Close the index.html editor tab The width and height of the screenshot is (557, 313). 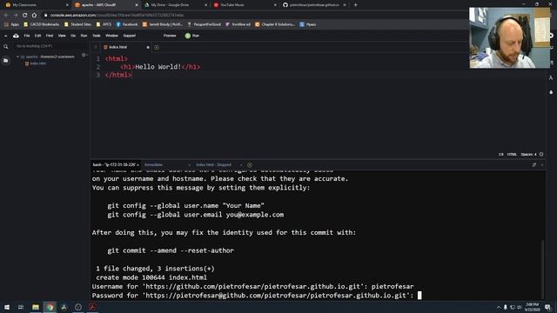click(x=148, y=47)
